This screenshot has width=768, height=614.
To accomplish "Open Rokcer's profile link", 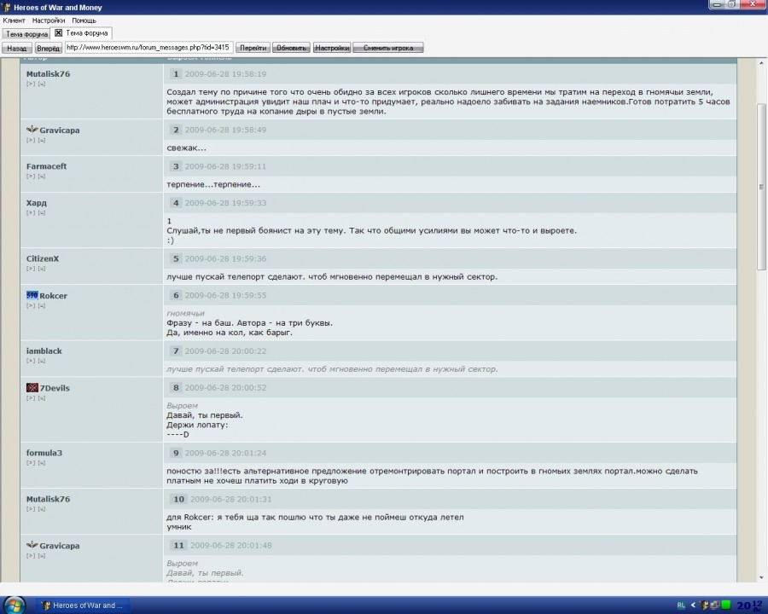I will tap(54, 296).
